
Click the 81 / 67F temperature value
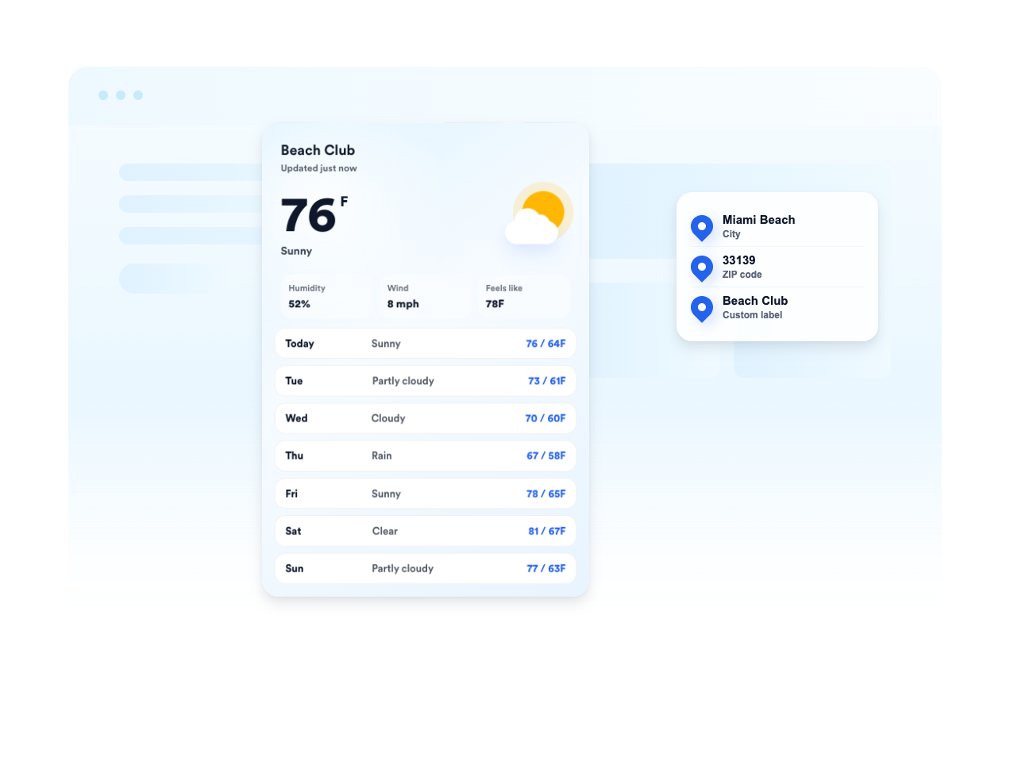547,531
